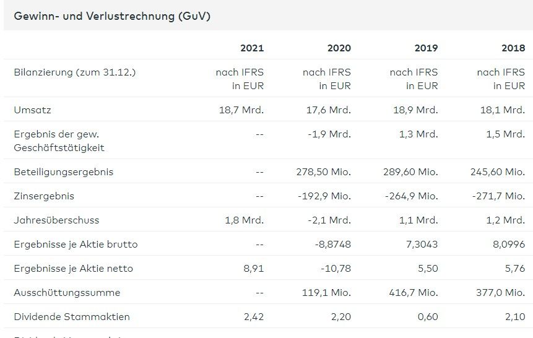This screenshot has width=533, height=338.
Task: Click the 2018 column header
Action: coord(513,48)
